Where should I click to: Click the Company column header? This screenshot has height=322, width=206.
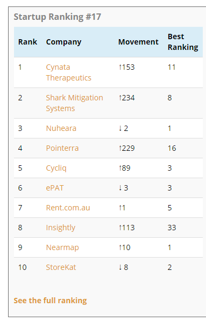click(63, 42)
